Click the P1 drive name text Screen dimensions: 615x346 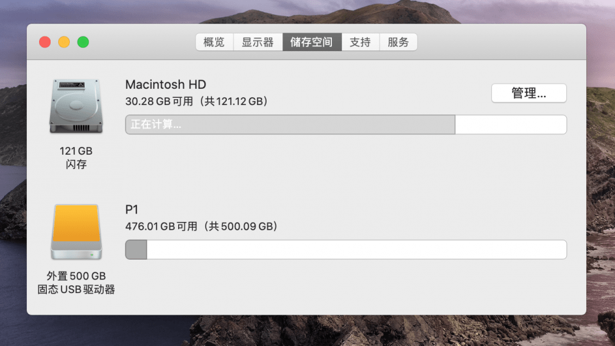[x=132, y=210]
